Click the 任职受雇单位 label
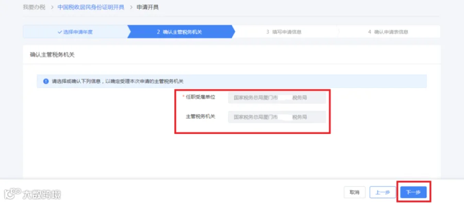464x203 pixels. [x=201, y=97]
